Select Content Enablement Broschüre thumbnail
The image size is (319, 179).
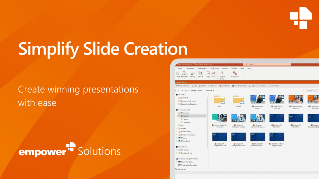[x=219, y=121]
